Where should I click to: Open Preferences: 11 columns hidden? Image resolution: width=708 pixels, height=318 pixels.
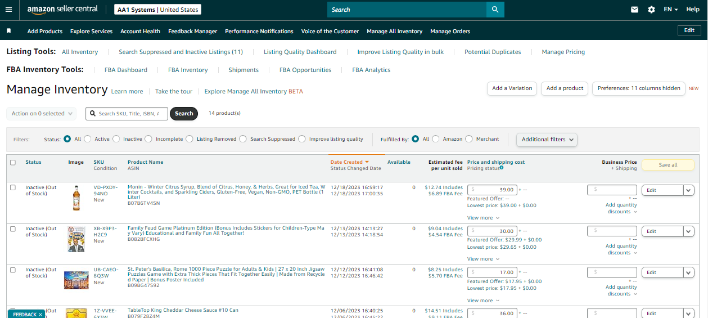click(x=639, y=88)
